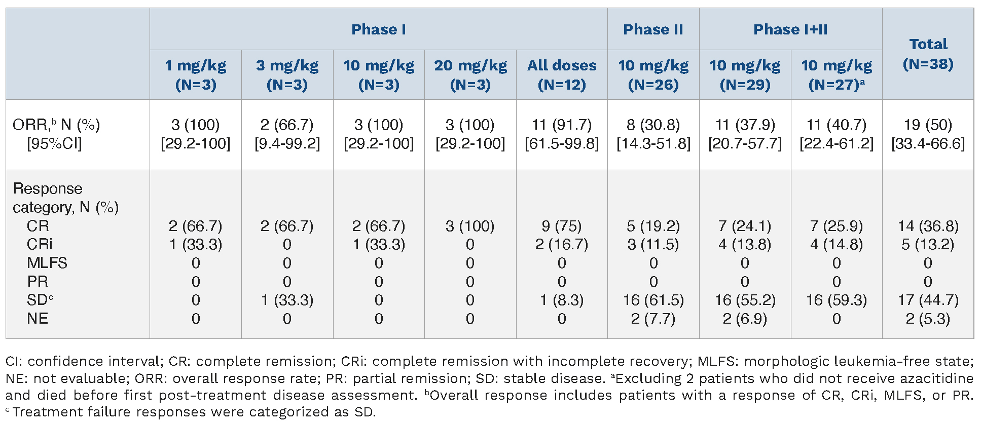The height and width of the screenshot is (423, 981).
Task: Click the Phase I header cell
Action: click(x=378, y=29)
